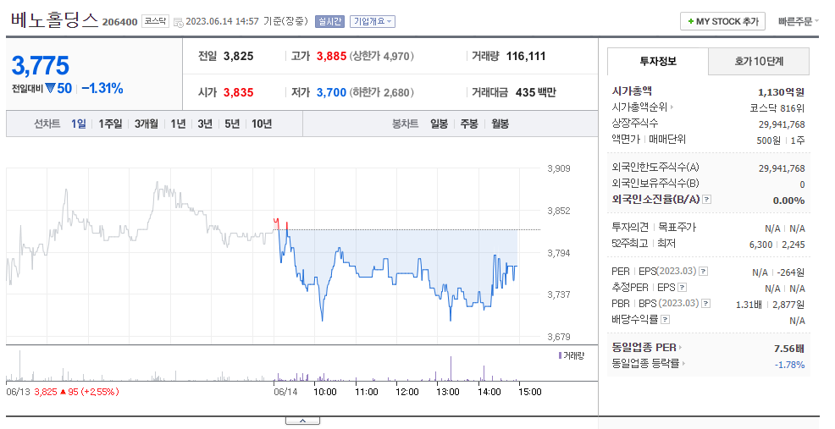835x429 pixels.
Task: Show the 주봉 candlestick chart
Action: click(x=468, y=124)
